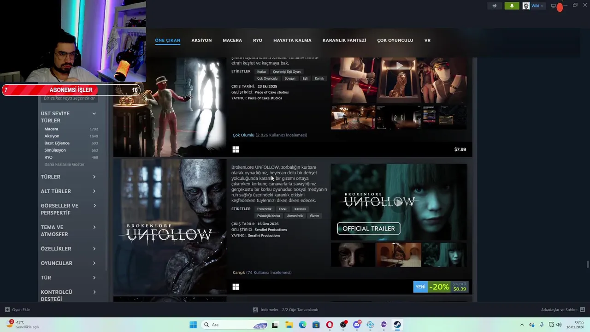
Task: Expand the TÜRLER filter section
Action: (x=68, y=177)
